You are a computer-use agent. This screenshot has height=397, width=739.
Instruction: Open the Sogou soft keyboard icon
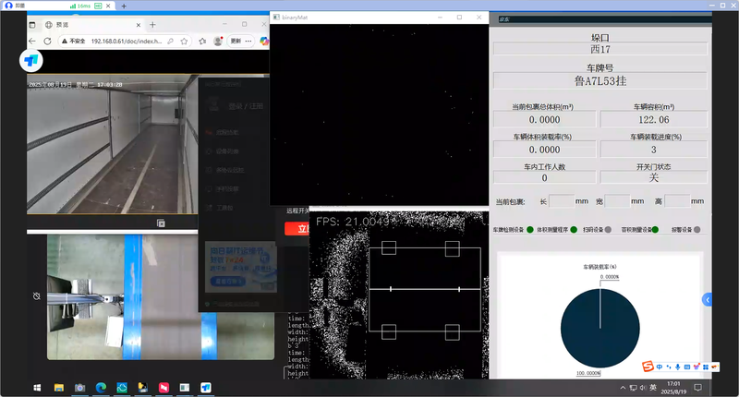point(687,367)
